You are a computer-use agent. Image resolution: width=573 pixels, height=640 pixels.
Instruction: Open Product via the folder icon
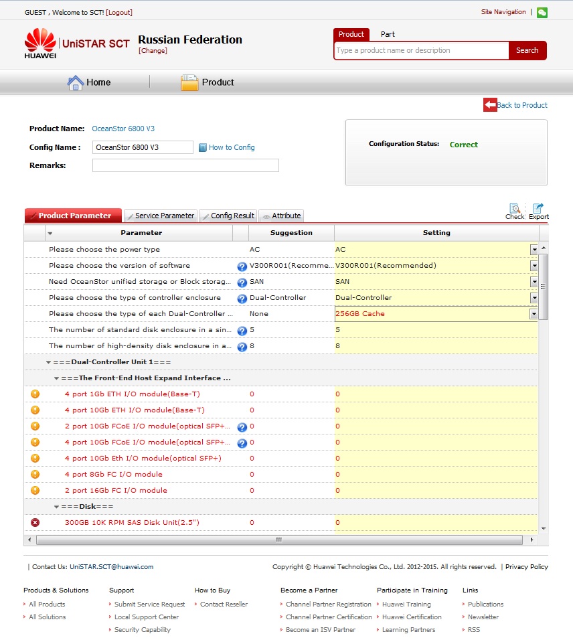(x=189, y=83)
